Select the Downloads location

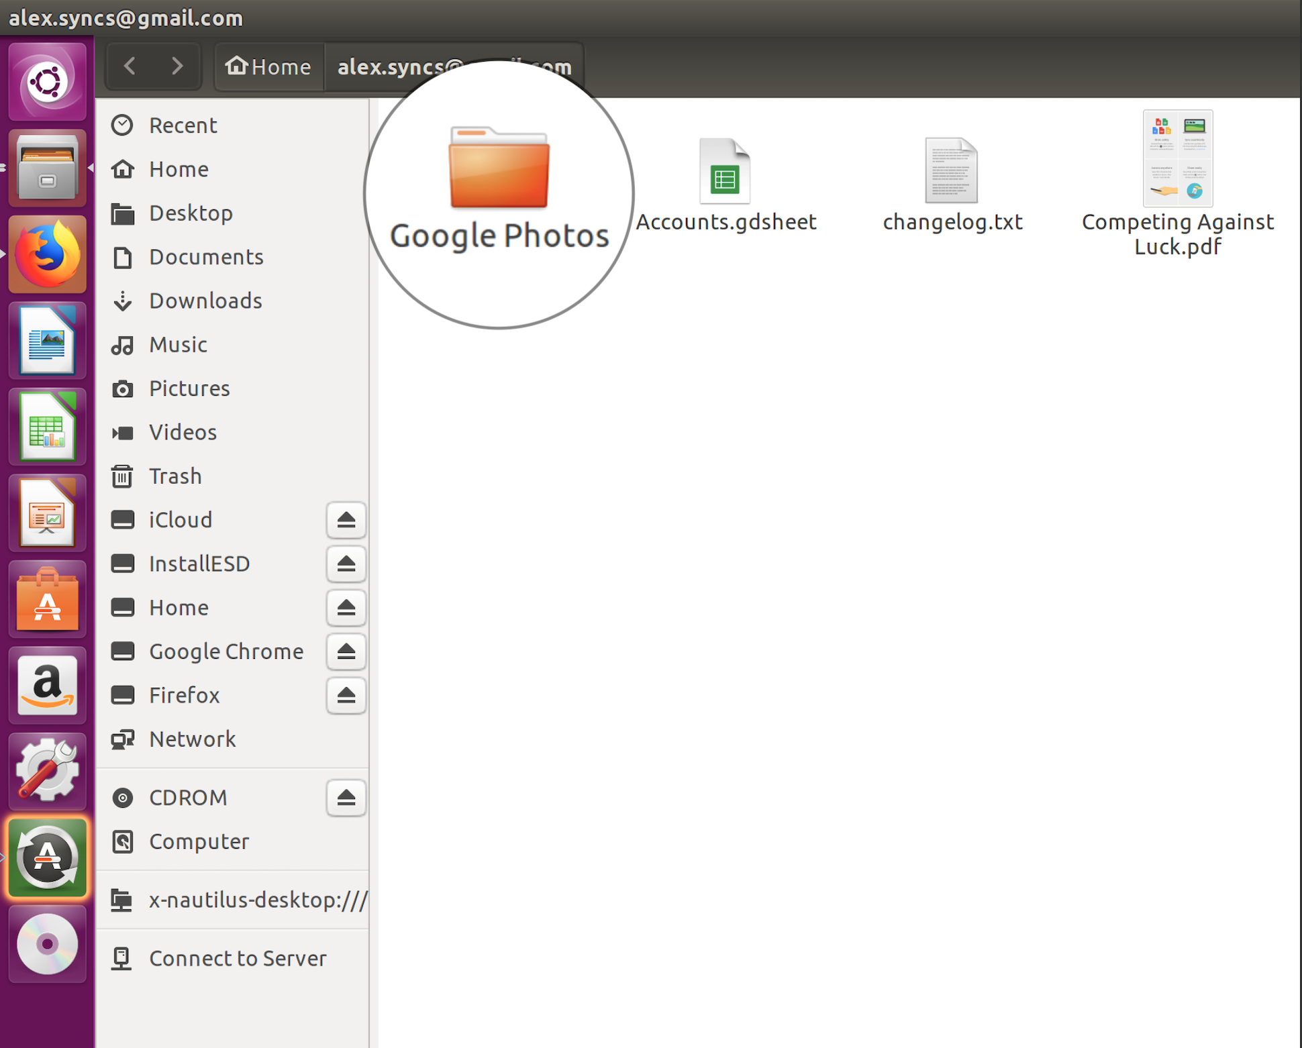[x=205, y=301]
